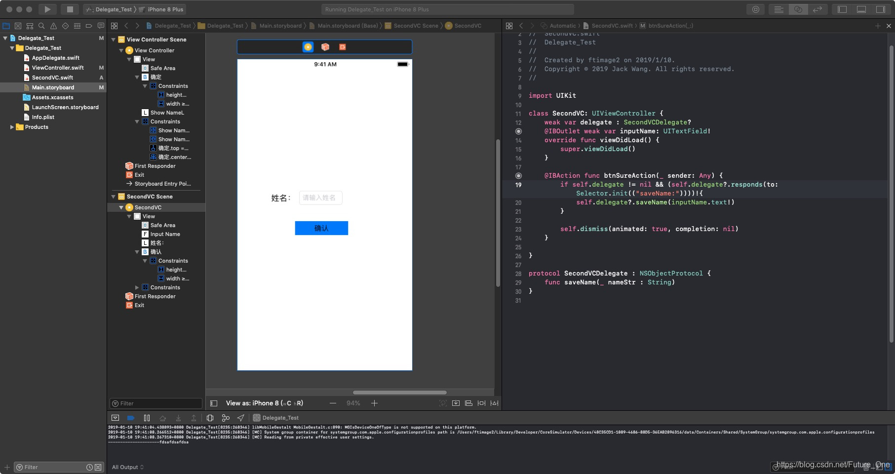Open the Breakpoint navigator

coord(89,26)
